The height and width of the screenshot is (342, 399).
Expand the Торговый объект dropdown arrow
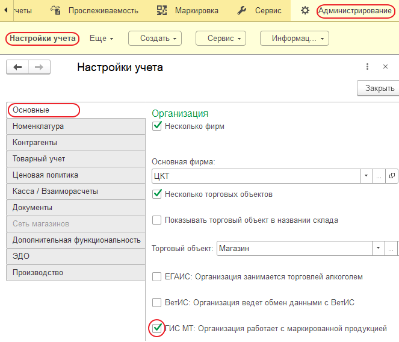pos(378,248)
